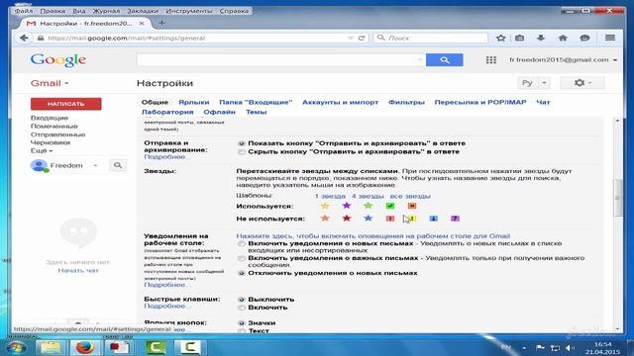Click the Firefox Поиск search box

click(431, 38)
